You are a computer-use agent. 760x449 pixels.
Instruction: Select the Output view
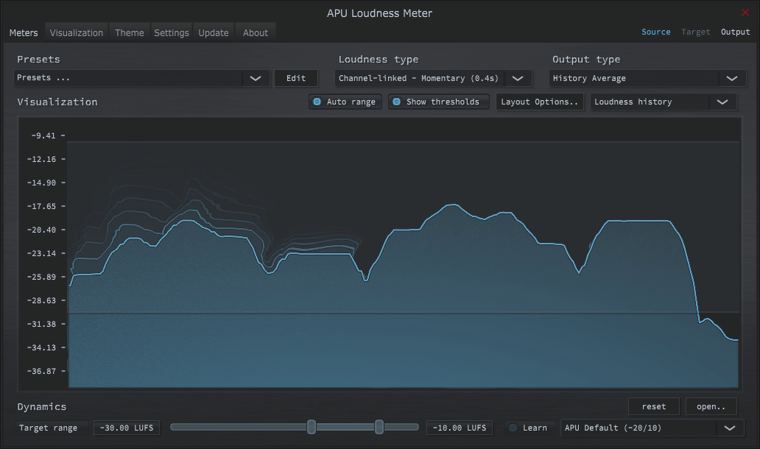(735, 32)
